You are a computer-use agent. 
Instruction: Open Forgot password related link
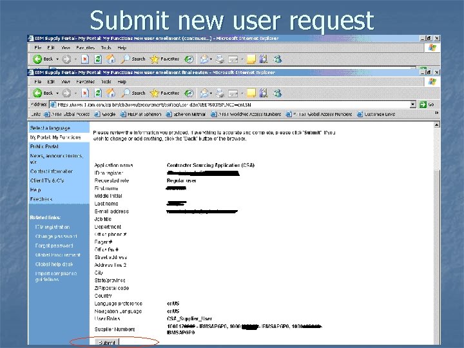pos(54,246)
